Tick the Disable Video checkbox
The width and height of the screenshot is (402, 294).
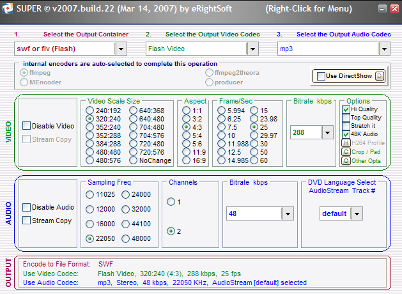pos(26,126)
